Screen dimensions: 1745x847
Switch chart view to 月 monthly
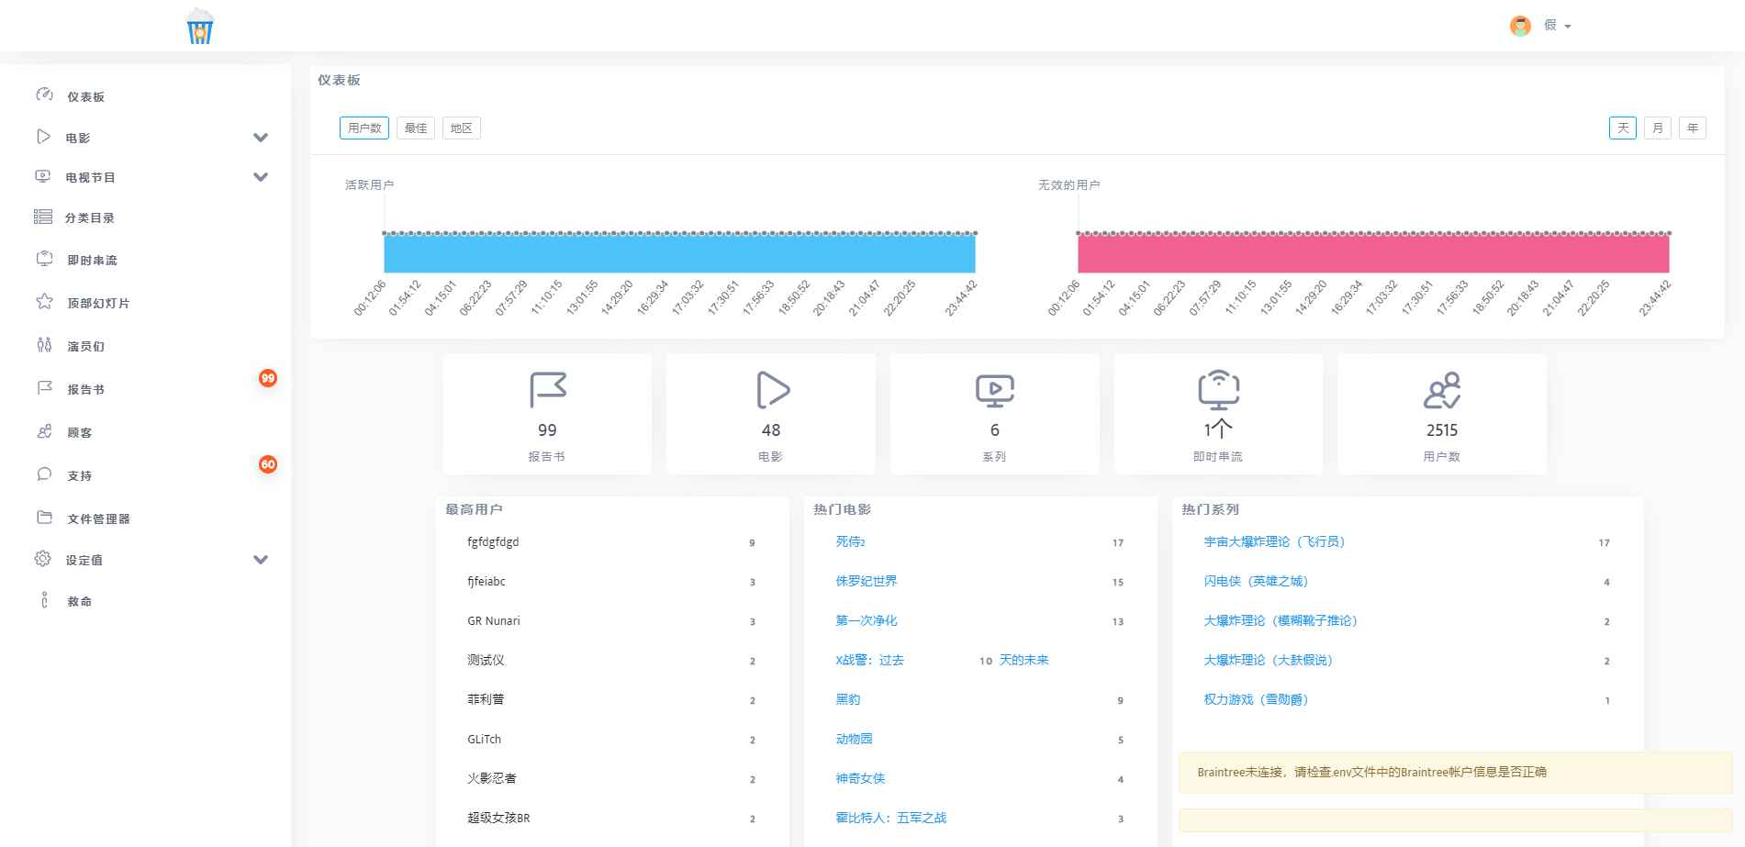(1657, 128)
